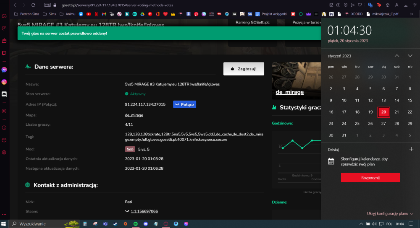Click the de_mirage map thumbnail image
Image resolution: width=420 pixels, height=228 pixels.
[296, 81]
